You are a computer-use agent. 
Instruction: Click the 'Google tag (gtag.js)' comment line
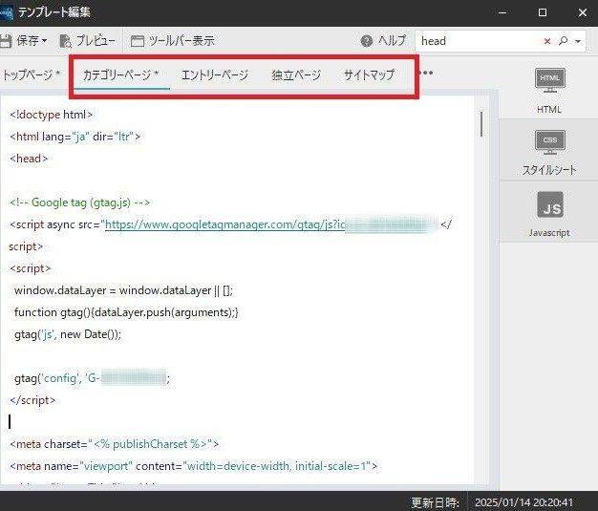tap(79, 202)
